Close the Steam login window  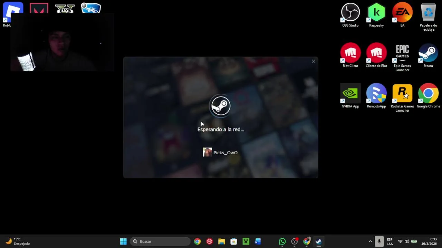(x=313, y=61)
